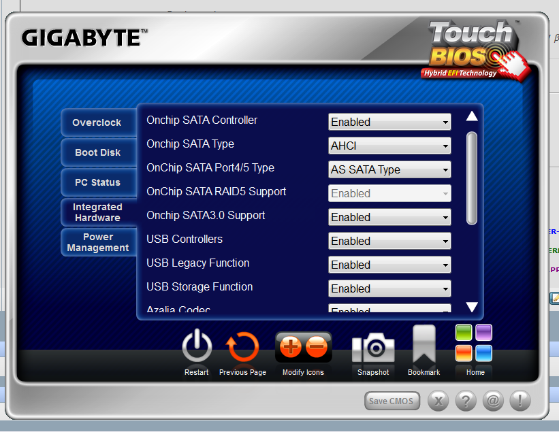Open help with question mark button

point(466,401)
